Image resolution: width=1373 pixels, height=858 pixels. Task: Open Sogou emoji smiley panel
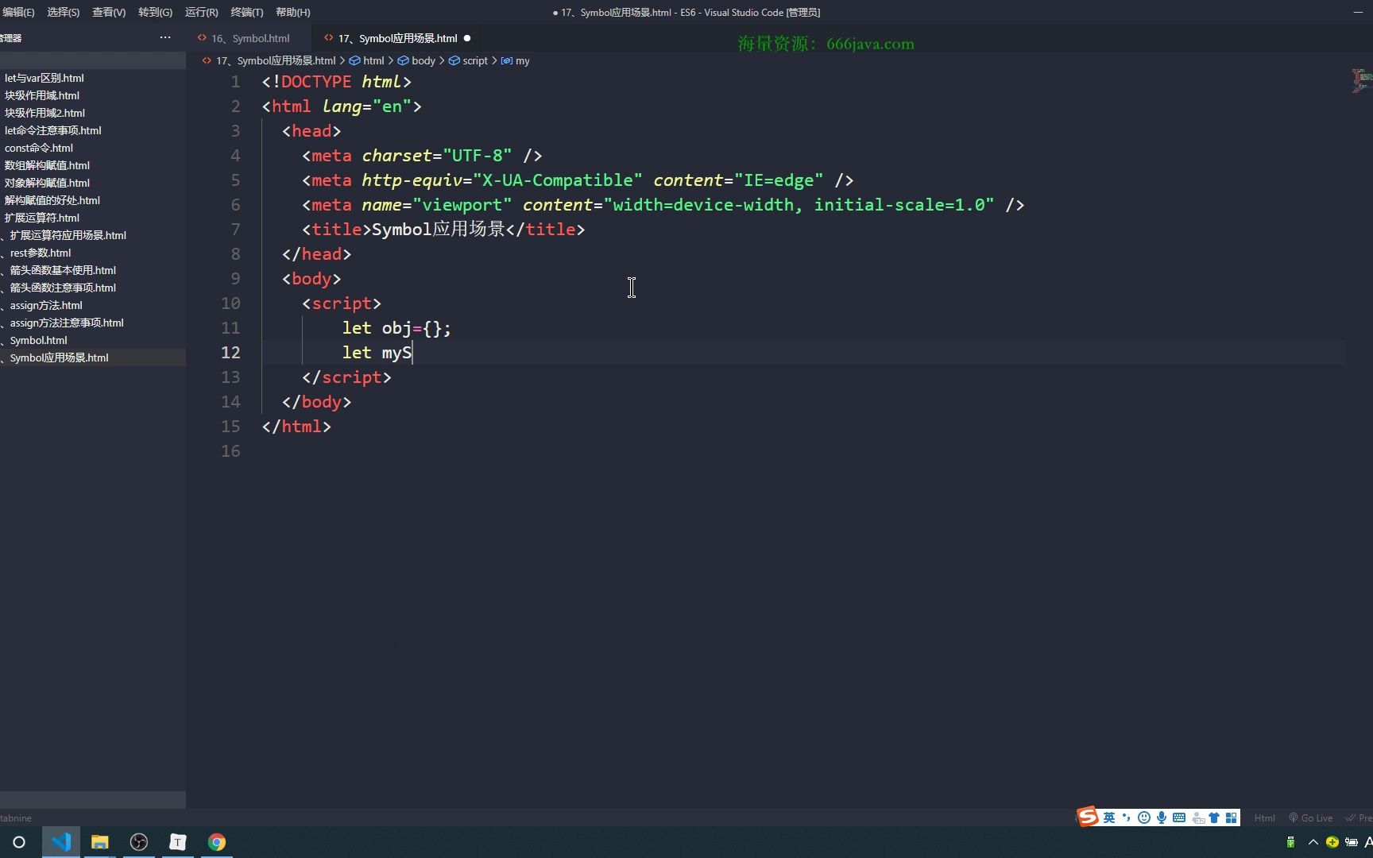point(1144,817)
